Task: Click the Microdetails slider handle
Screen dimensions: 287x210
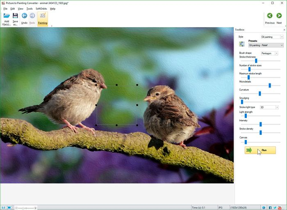Action: coord(270,85)
